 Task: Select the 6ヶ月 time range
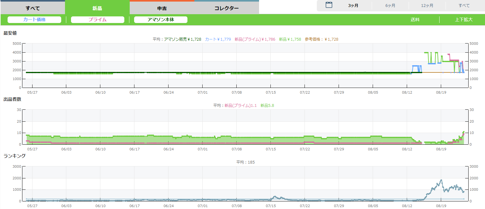click(390, 6)
